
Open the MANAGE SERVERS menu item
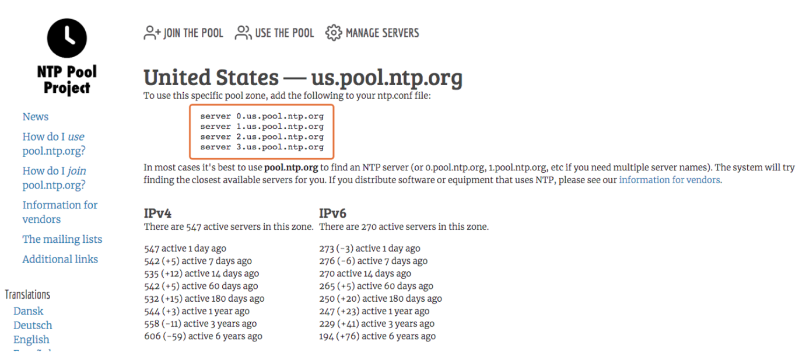pos(372,33)
